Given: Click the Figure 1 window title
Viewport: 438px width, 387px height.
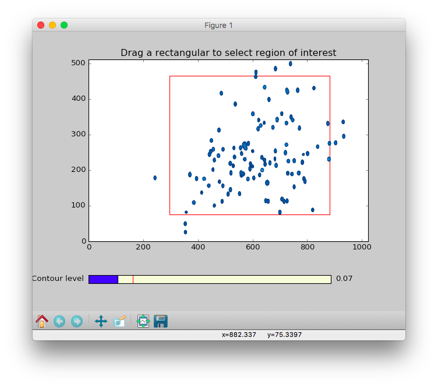Looking at the screenshot, I should (x=218, y=25).
